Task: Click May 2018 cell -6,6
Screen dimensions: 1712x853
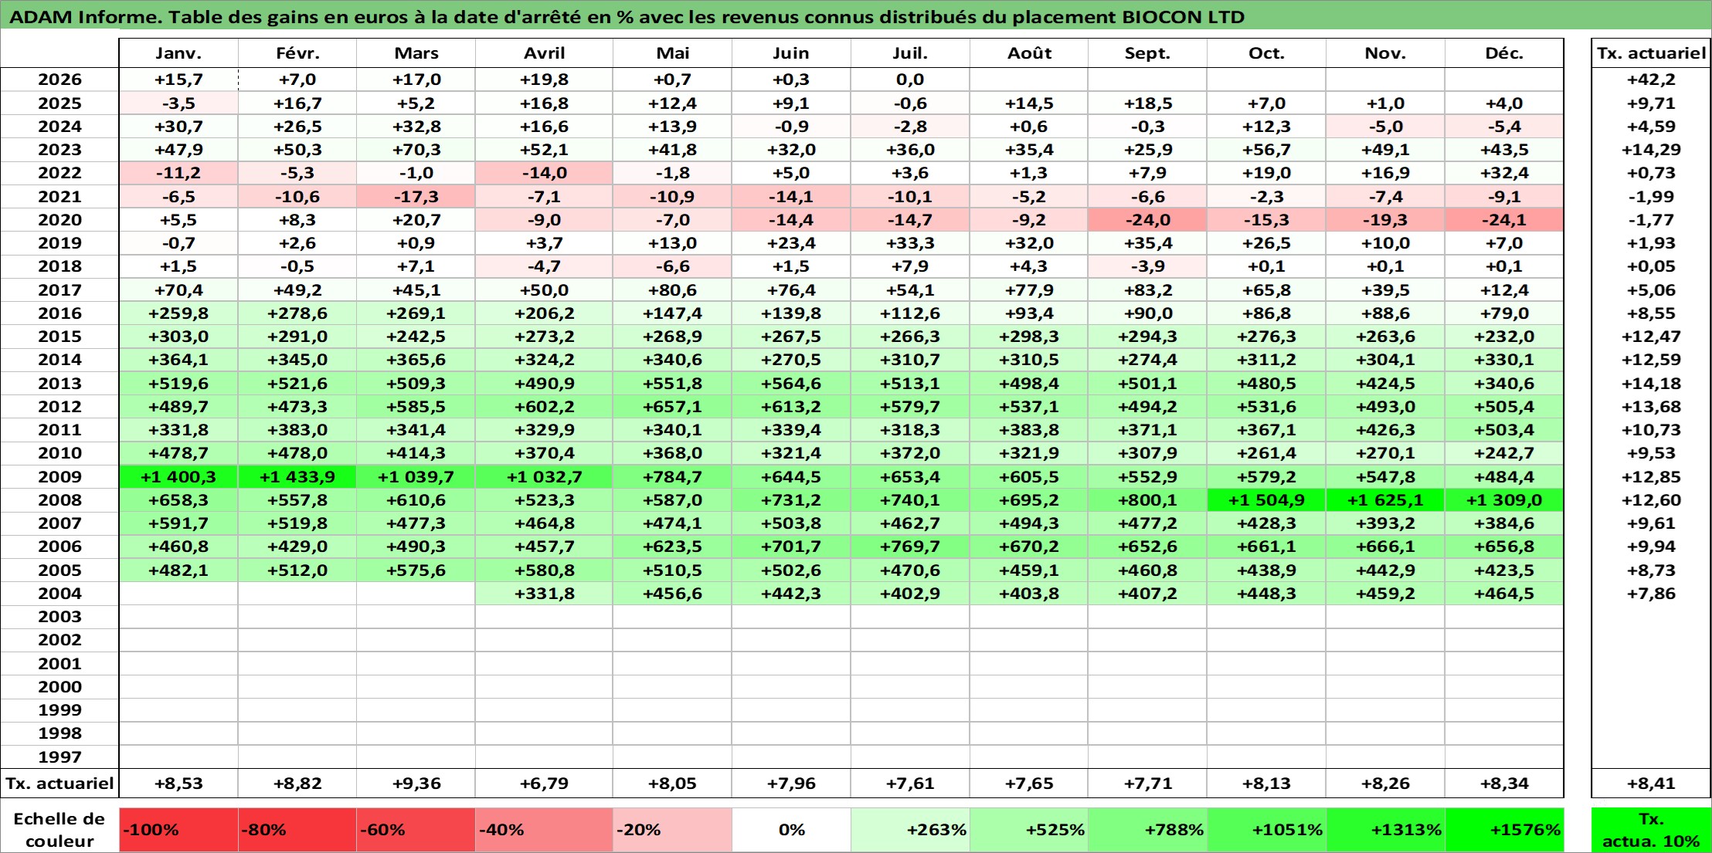Action: pyautogui.click(x=672, y=266)
